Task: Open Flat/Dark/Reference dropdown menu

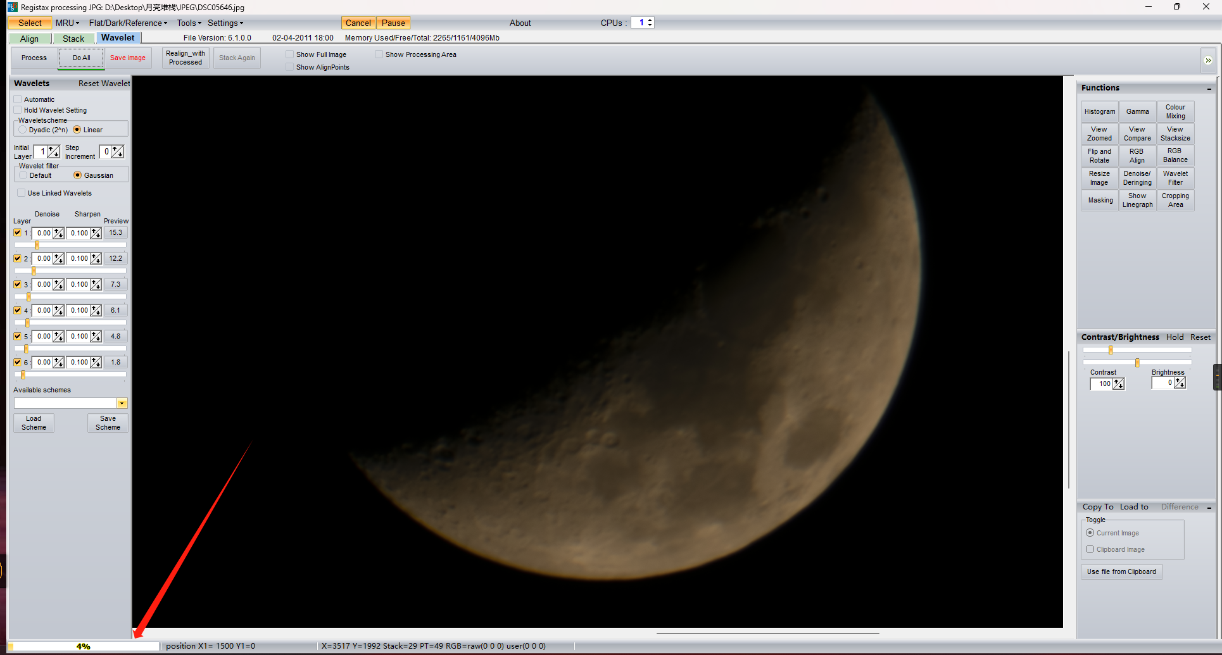Action: point(128,23)
